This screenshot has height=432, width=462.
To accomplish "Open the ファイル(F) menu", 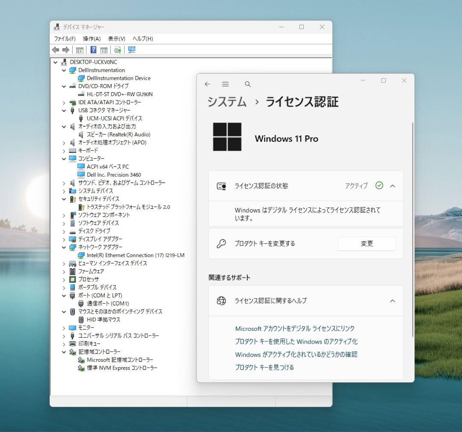I will click(65, 39).
